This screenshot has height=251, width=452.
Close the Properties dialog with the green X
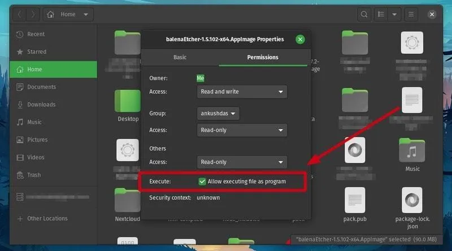tap(300, 39)
